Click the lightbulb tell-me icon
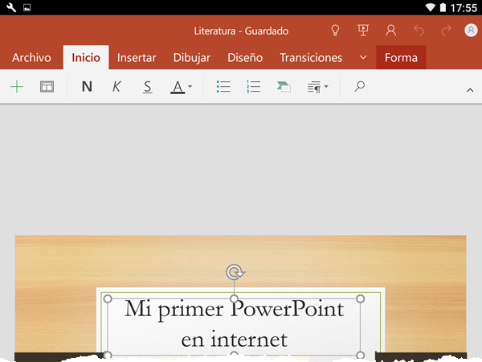Viewport: 482px width, 362px height. (335, 31)
